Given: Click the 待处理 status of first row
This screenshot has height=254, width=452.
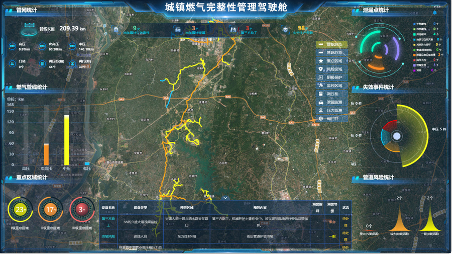Looking at the screenshot, I should pos(346,219).
